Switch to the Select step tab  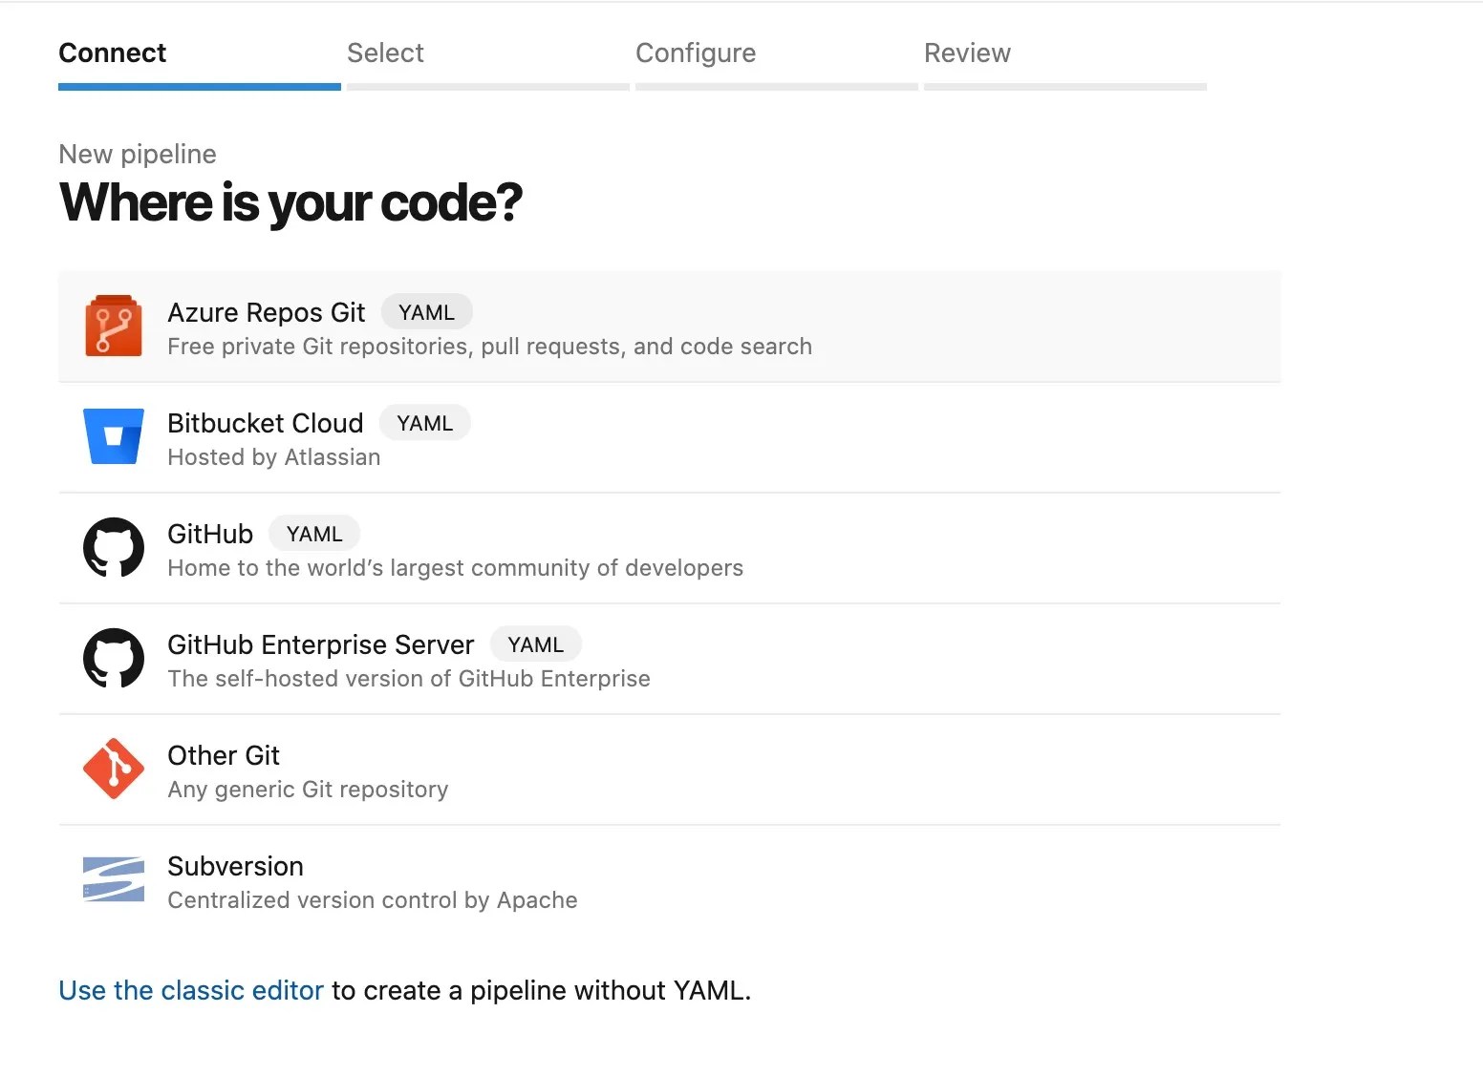click(x=385, y=53)
